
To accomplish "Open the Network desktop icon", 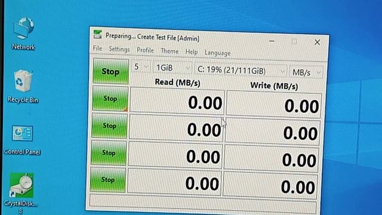I will pos(23,33).
